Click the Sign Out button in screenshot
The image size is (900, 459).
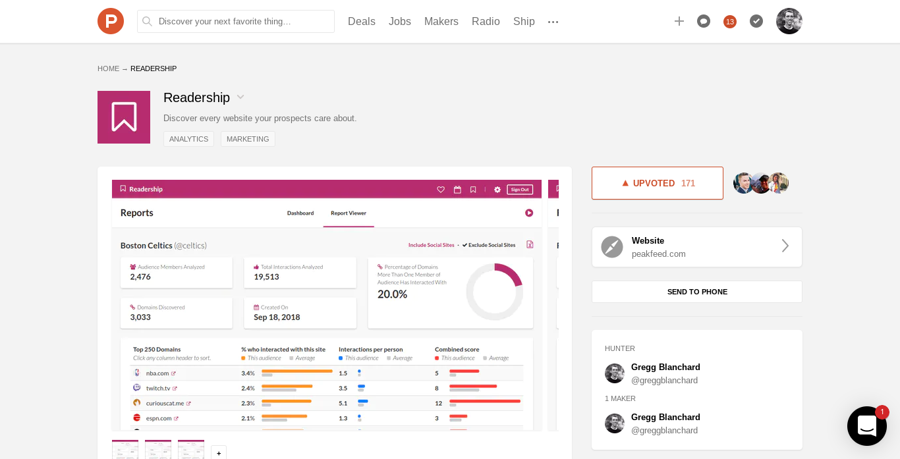[x=520, y=189]
